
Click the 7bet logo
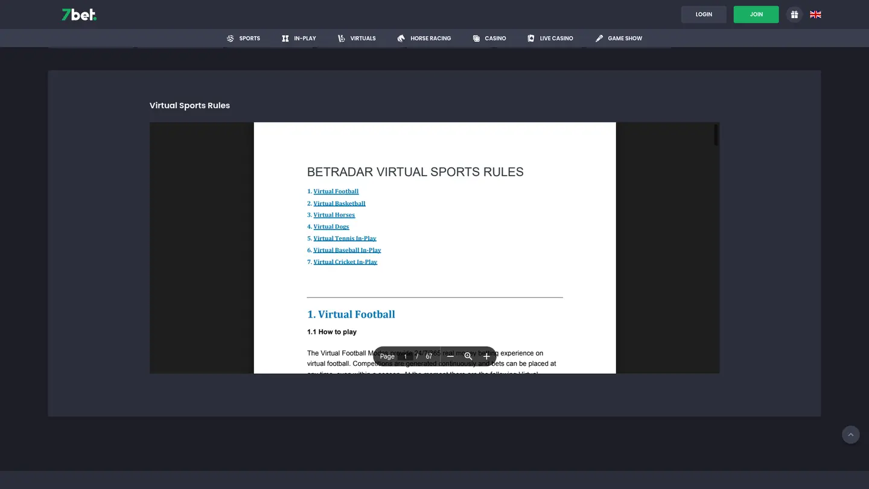pos(79,14)
